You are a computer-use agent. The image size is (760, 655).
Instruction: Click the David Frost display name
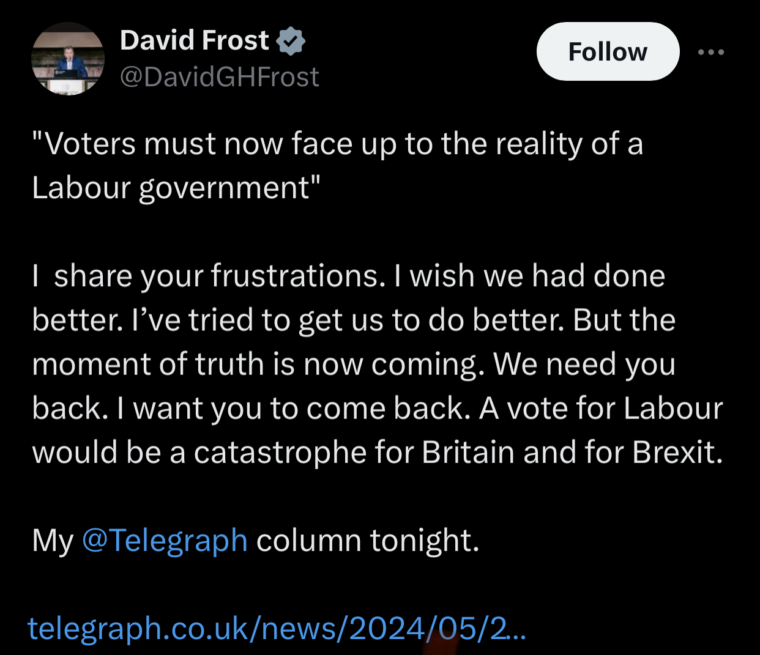coord(194,40)
